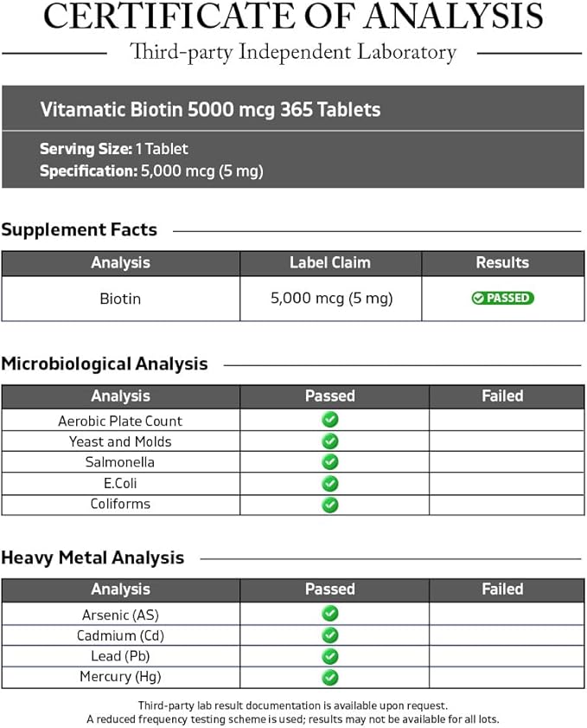
Task: Click the Yeast and Molds green checkmark
Action: tap(330, 441)
